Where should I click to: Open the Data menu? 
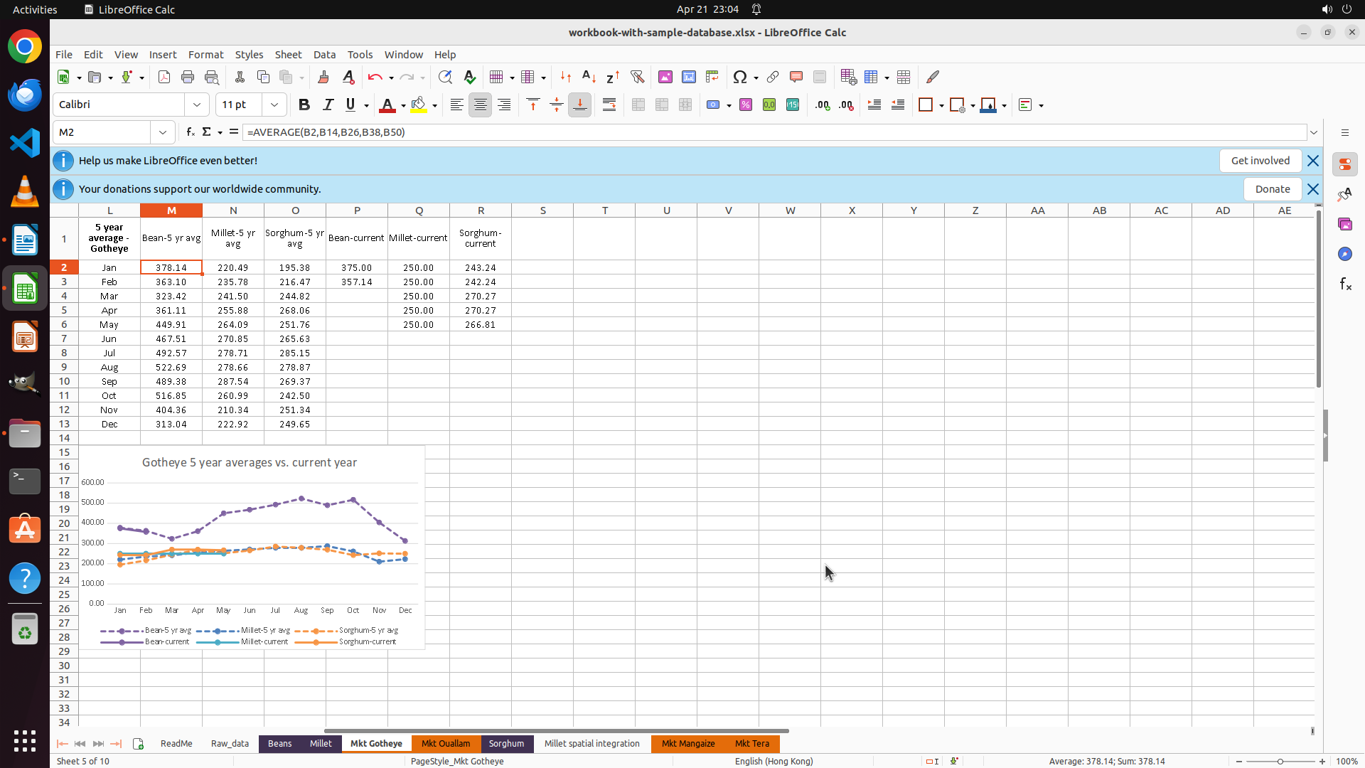[324, 55]
